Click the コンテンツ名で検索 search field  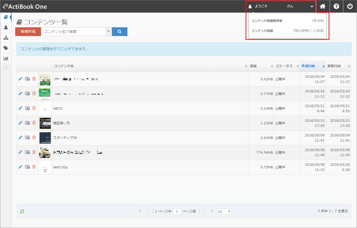(74, 32)
